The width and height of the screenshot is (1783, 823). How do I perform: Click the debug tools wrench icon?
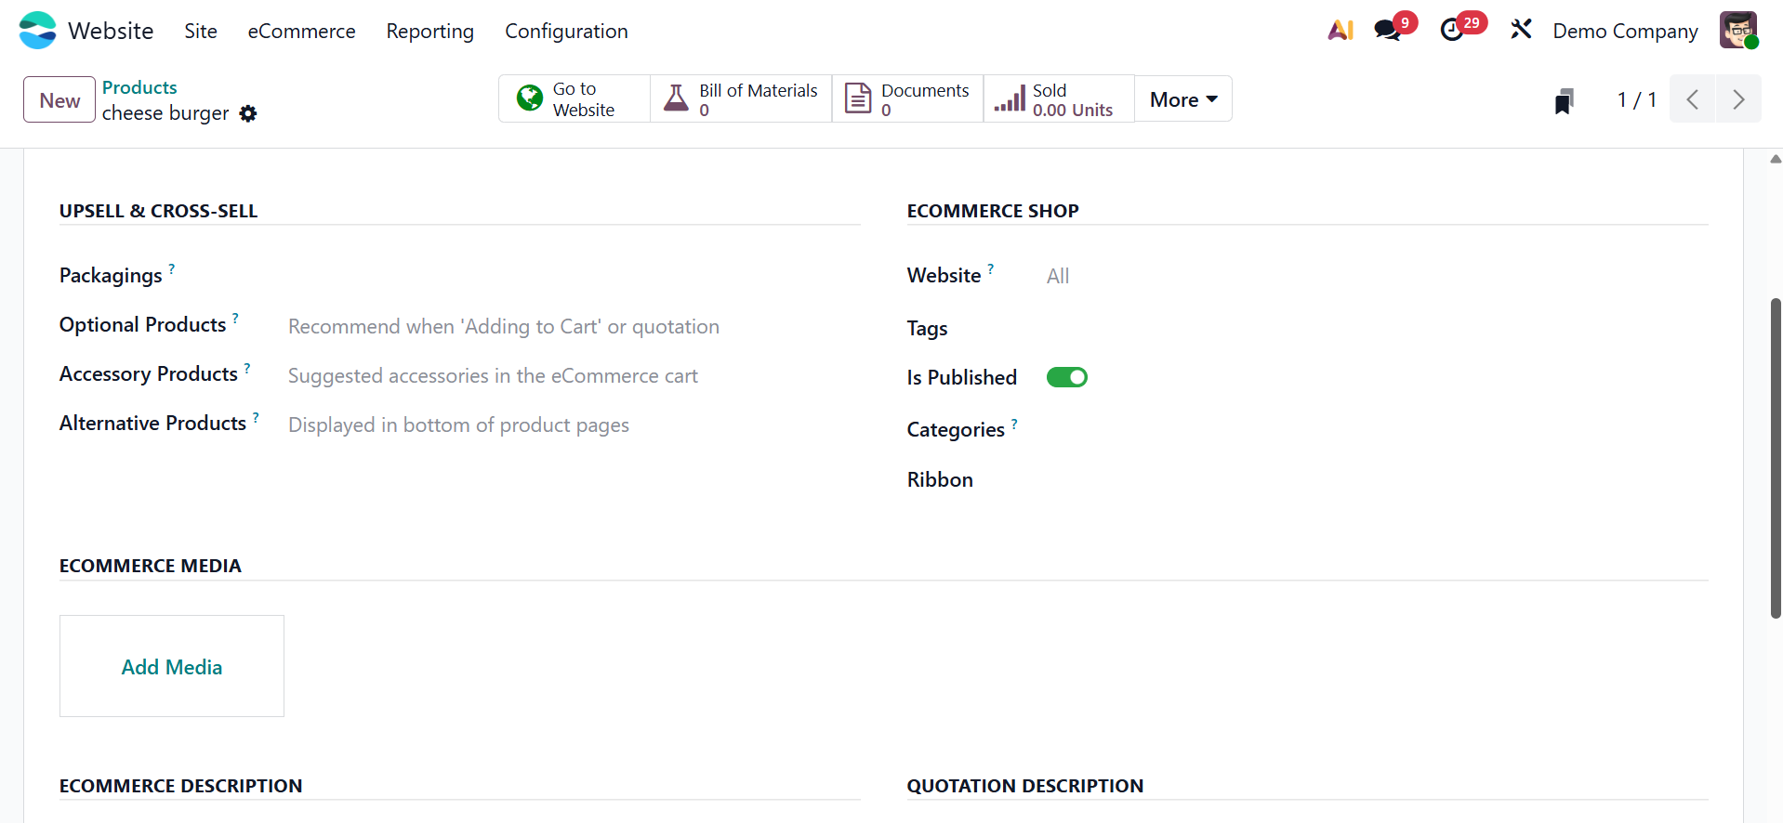click(x=1521, y=31)
